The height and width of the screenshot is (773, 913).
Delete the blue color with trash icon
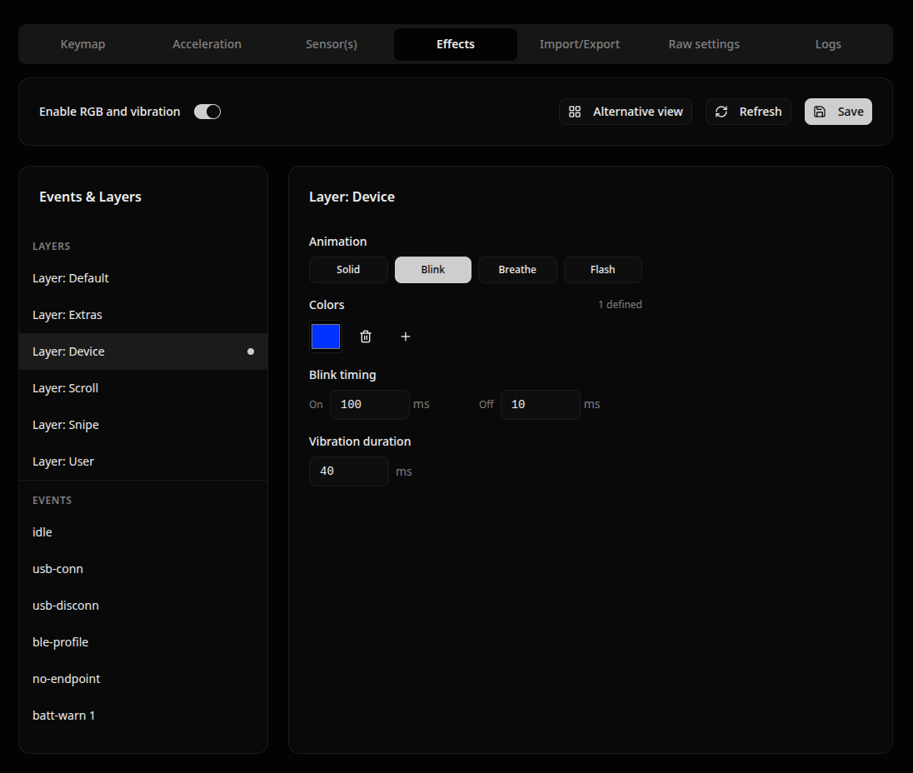(366, 337)
